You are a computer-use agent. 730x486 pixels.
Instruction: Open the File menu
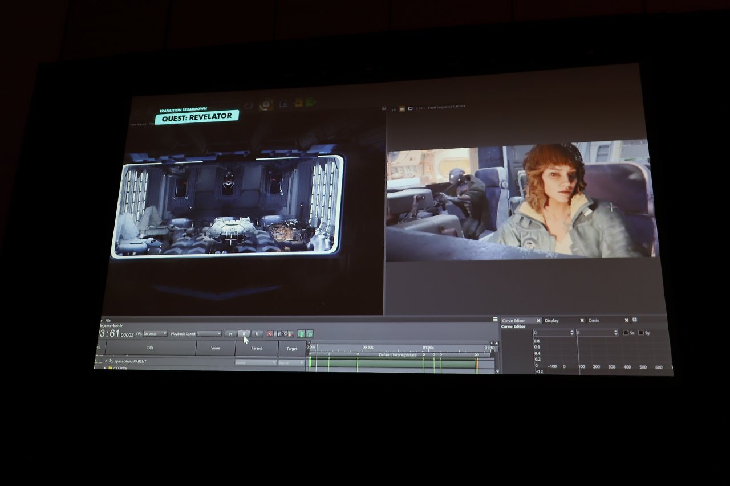tap(108, 321)
